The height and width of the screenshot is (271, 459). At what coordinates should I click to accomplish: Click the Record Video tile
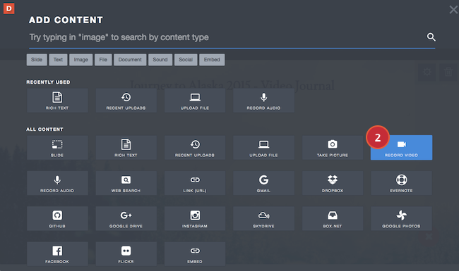click(401, 148)
